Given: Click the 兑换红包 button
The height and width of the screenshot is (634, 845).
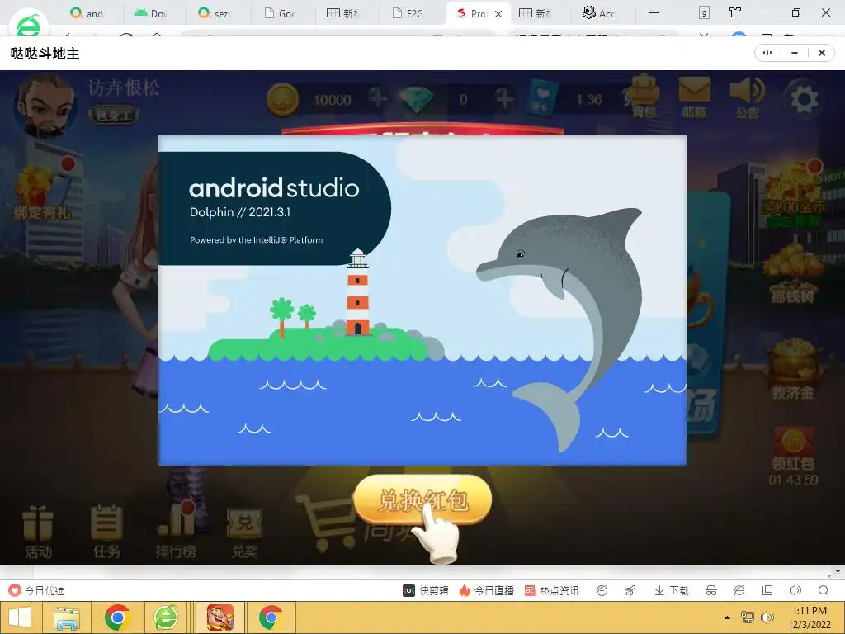Looking at the screenshot, I should (422, 499).
